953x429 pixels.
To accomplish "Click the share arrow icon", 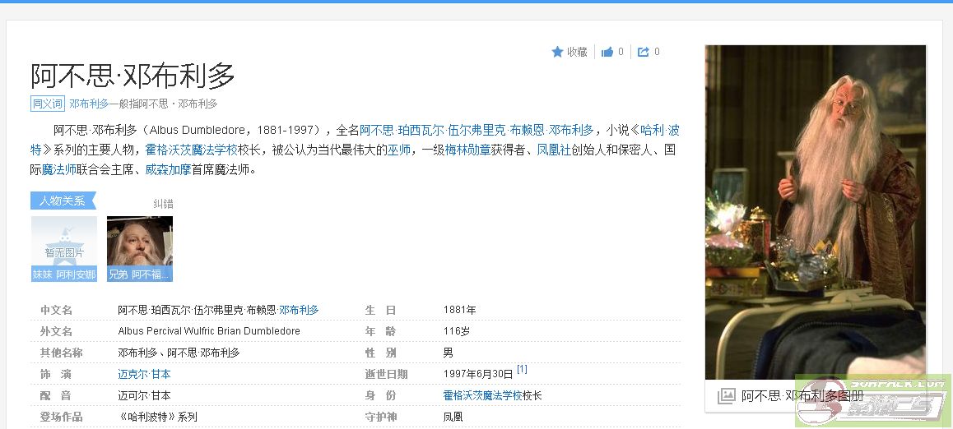I will tap(643, 52).
